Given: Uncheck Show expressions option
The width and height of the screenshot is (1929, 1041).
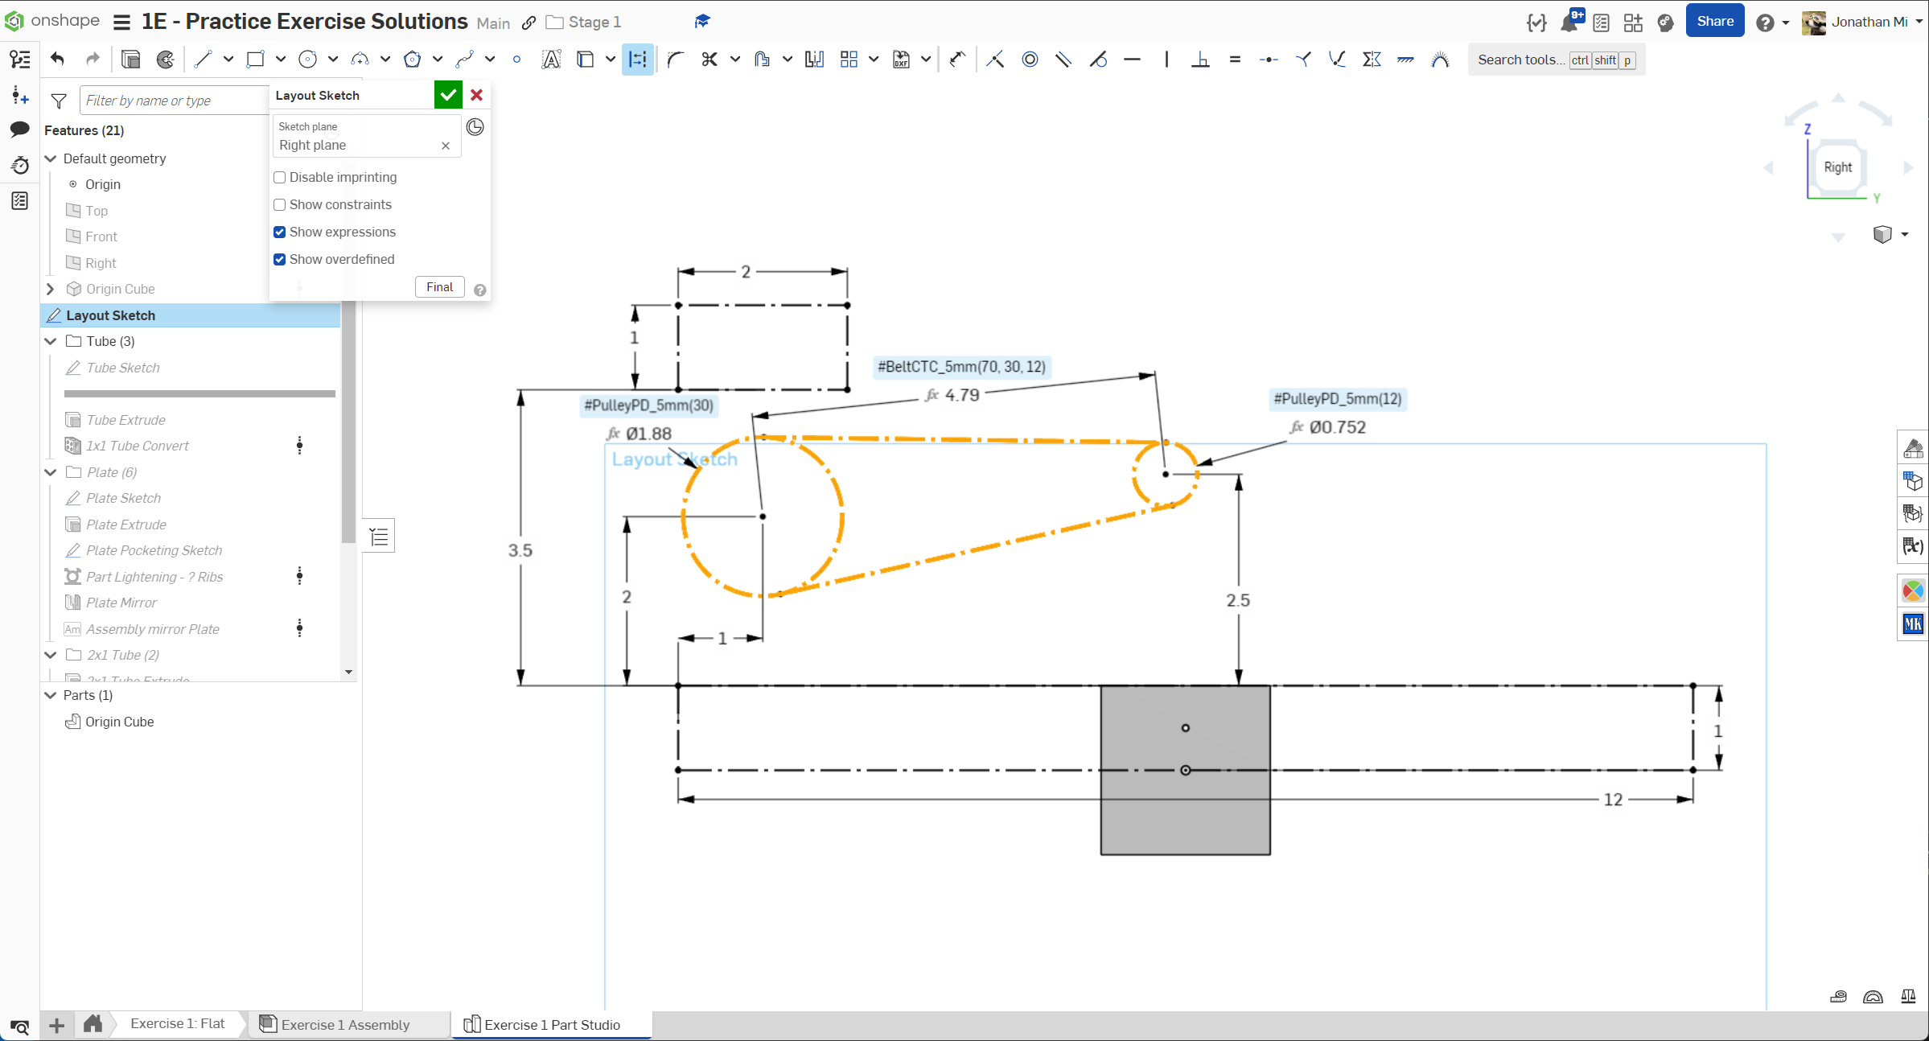Looking at the screenshot, I should pyautogui.click(x=280, y=232).
